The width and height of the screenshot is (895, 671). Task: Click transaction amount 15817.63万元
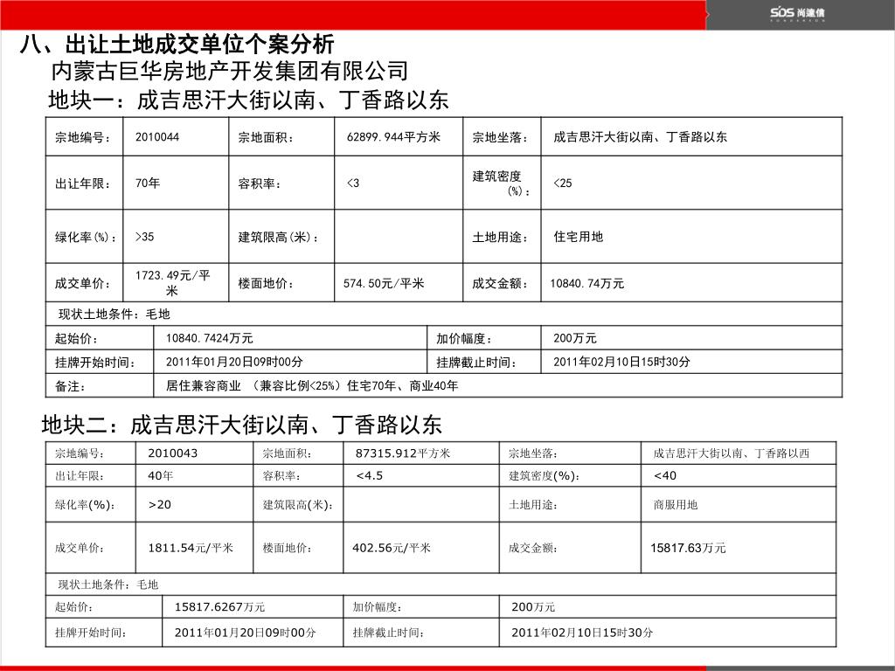pyautogui.click(x=688, y=548)
